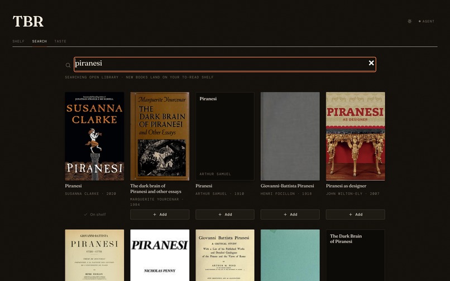Click 'JOHN WILTON-ELY · 2007' author line
Image resolution: width=450 pixels, height=281 pixels.
click(x=353, y=194)
